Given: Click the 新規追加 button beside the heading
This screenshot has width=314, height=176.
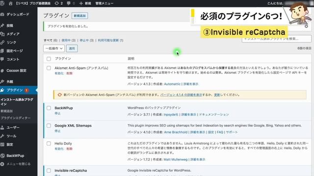Looking at the screenshot, I should click(79, 16).
